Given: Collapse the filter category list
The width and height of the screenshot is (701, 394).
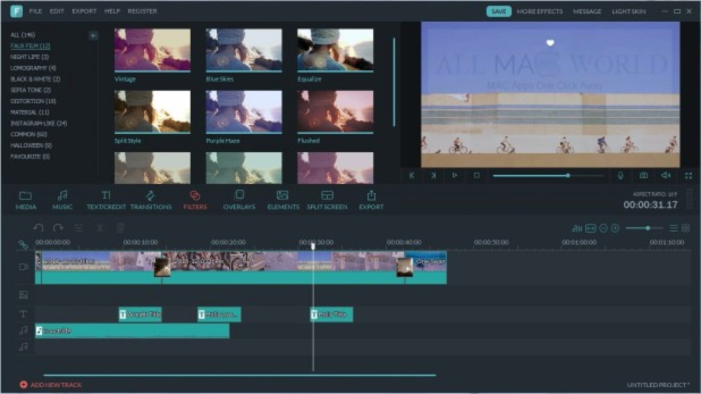Looking at the screenshot, I should (93, 35).
